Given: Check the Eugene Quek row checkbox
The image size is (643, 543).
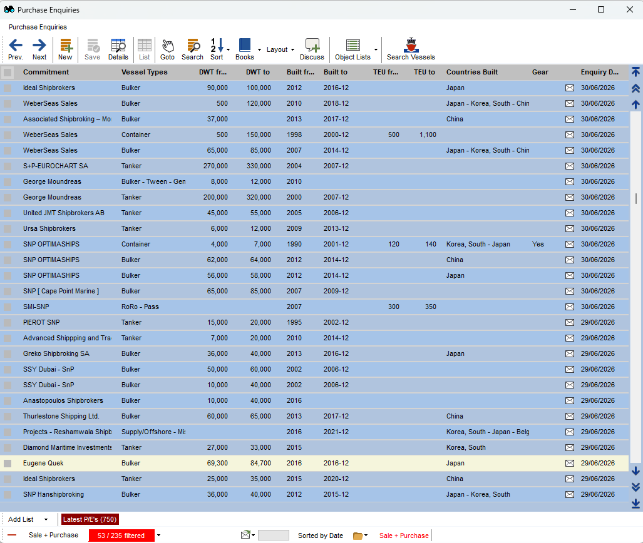Looking at the screenshot, I should point(8,463).
